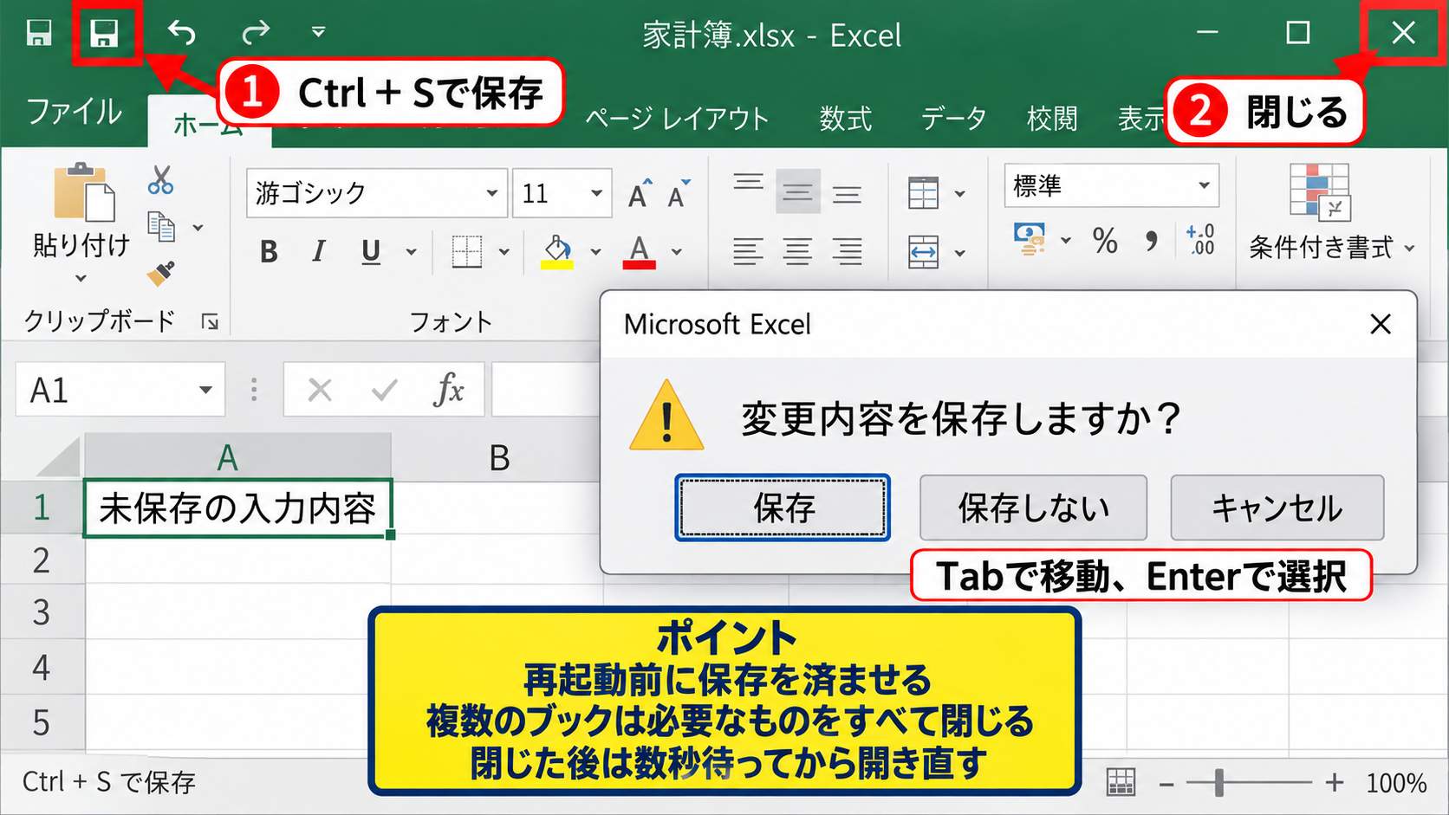1449x815 pixels.
Task: Confirm entry with checkmark icon
Action: 384,391
